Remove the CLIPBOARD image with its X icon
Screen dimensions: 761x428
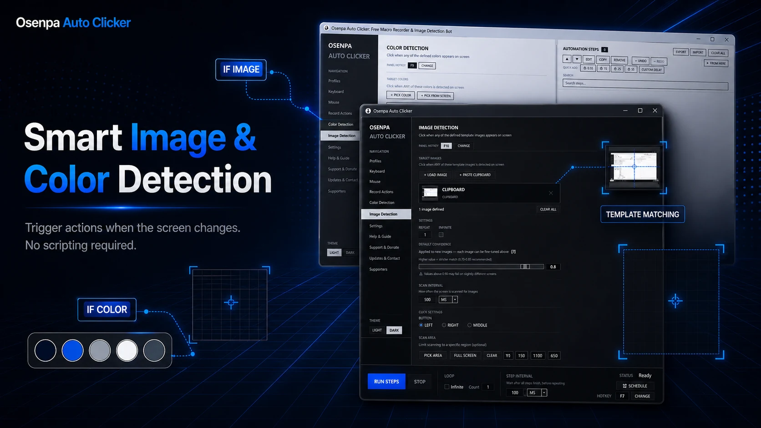(550, 192)
